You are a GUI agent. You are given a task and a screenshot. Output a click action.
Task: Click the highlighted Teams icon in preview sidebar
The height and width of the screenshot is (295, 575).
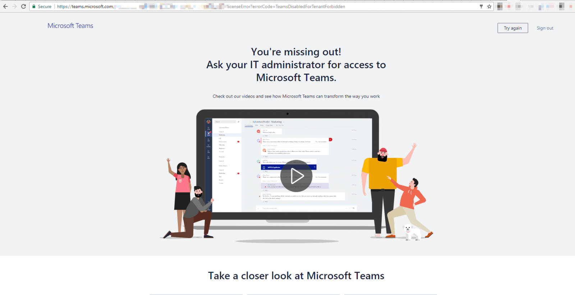[208, 134]
